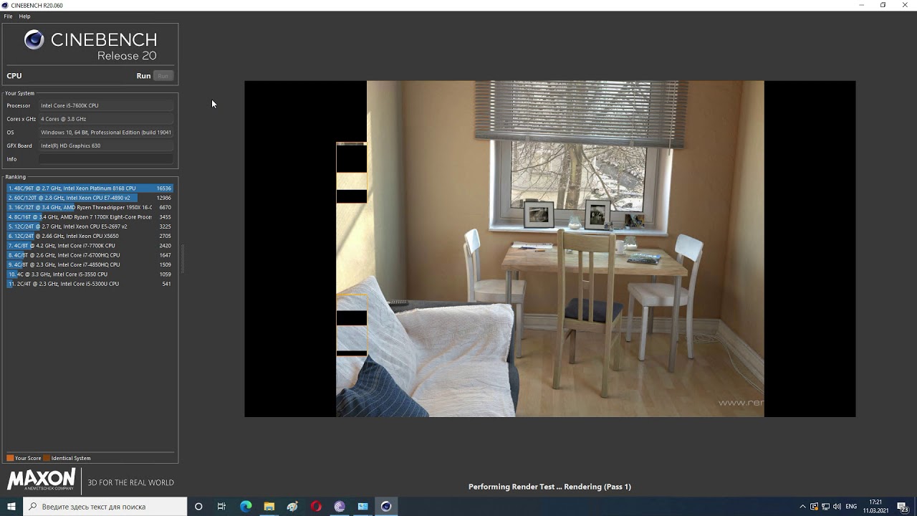Select the Xeon X5650 ranking row
The width and height of the screenshot is (917, 516).
point(90,236)
